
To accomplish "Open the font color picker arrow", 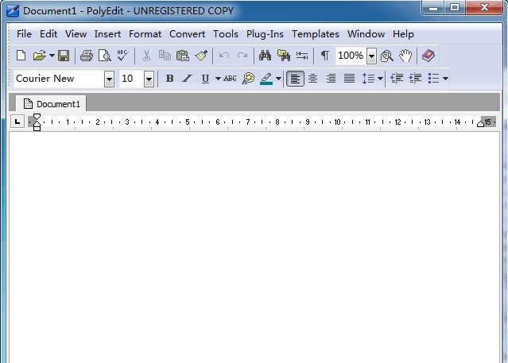I will (x=278, y=79).
